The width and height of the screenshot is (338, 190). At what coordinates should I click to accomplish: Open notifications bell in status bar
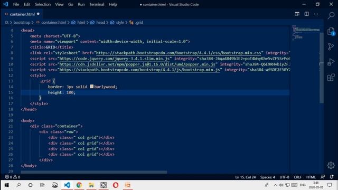pos(332,177)
